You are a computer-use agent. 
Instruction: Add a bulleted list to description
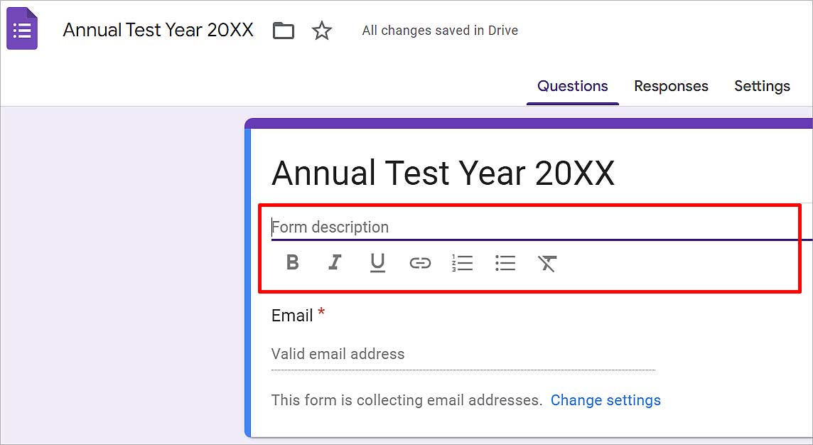(505, 263)
